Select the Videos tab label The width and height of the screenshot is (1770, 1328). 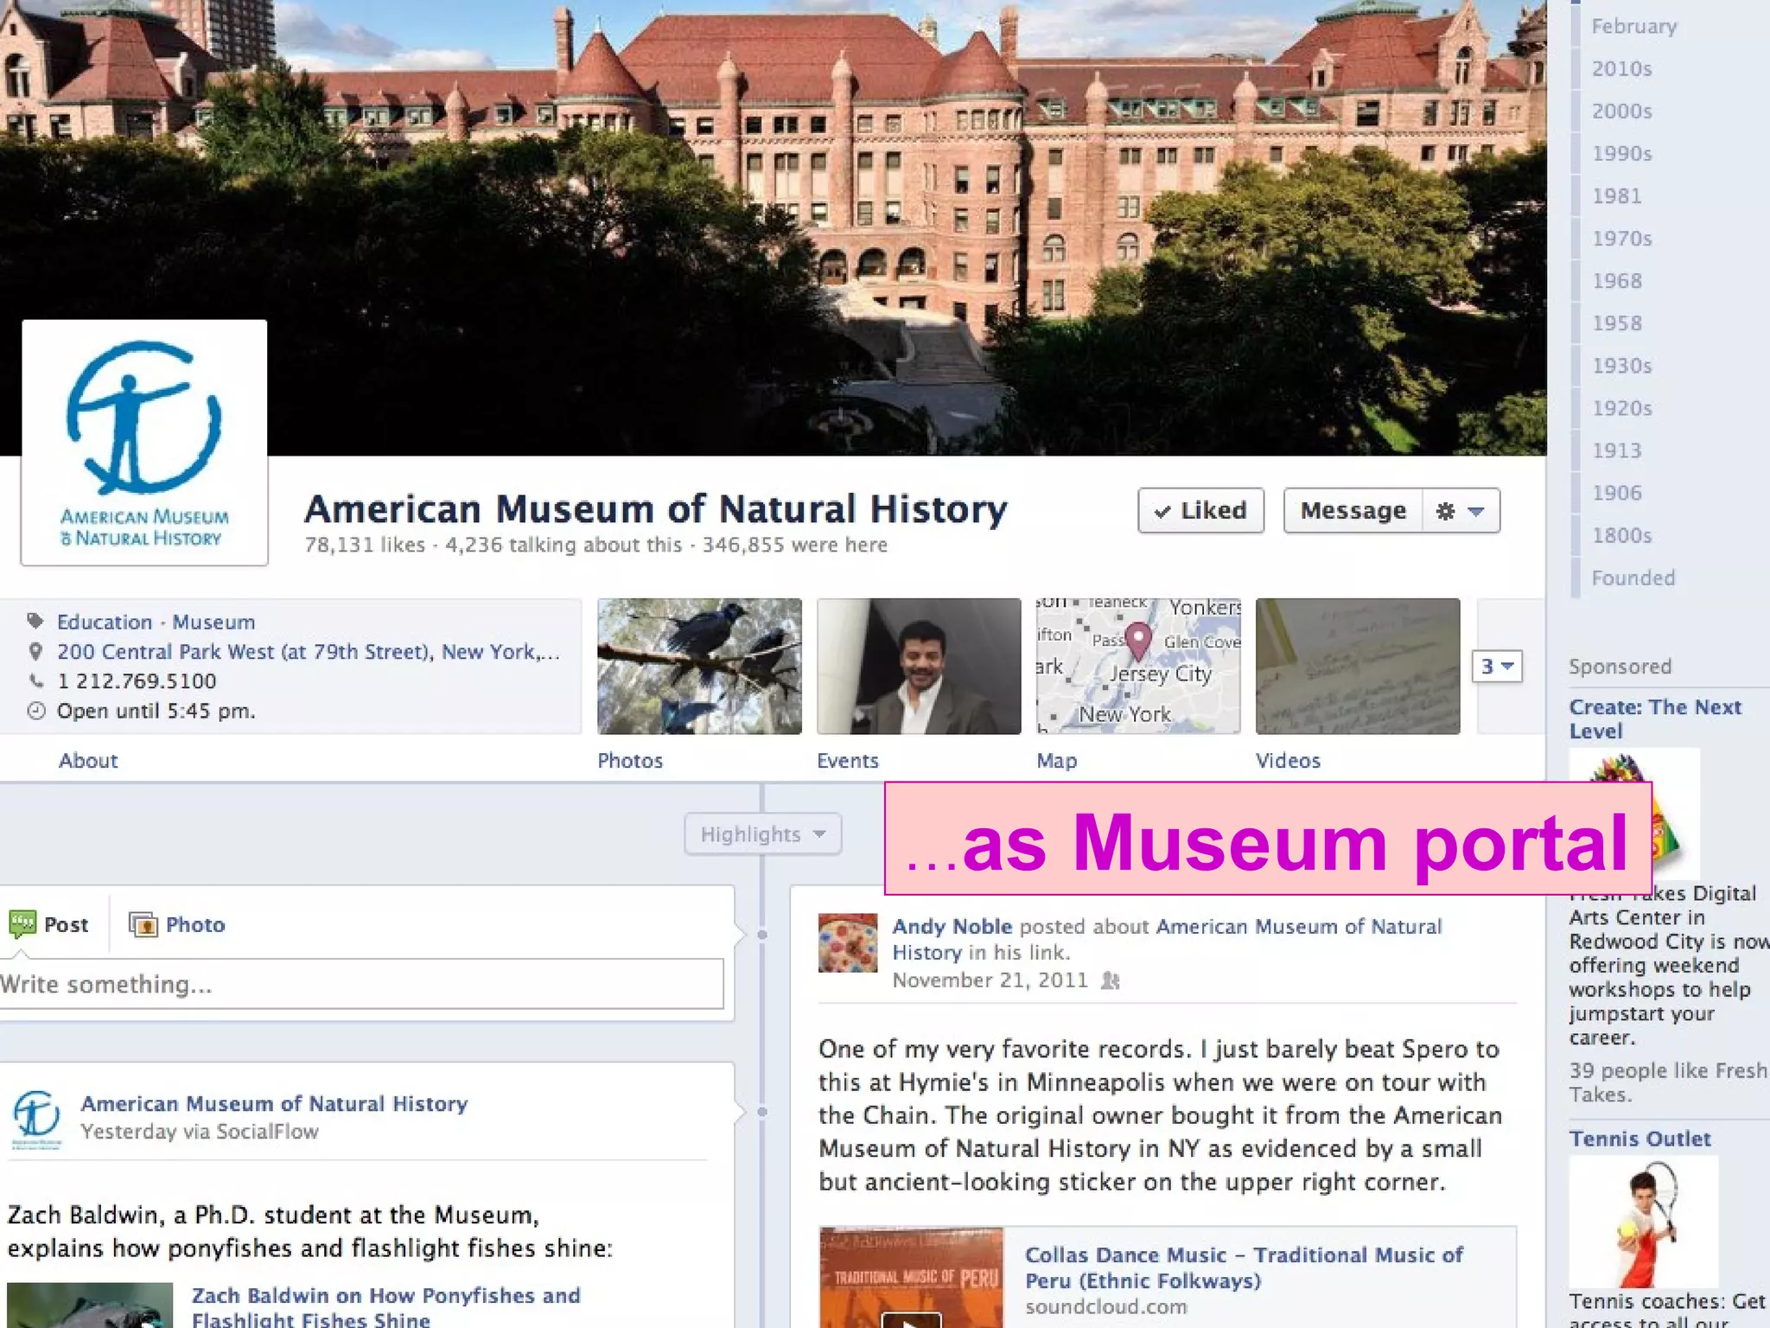click(1288, 760)
